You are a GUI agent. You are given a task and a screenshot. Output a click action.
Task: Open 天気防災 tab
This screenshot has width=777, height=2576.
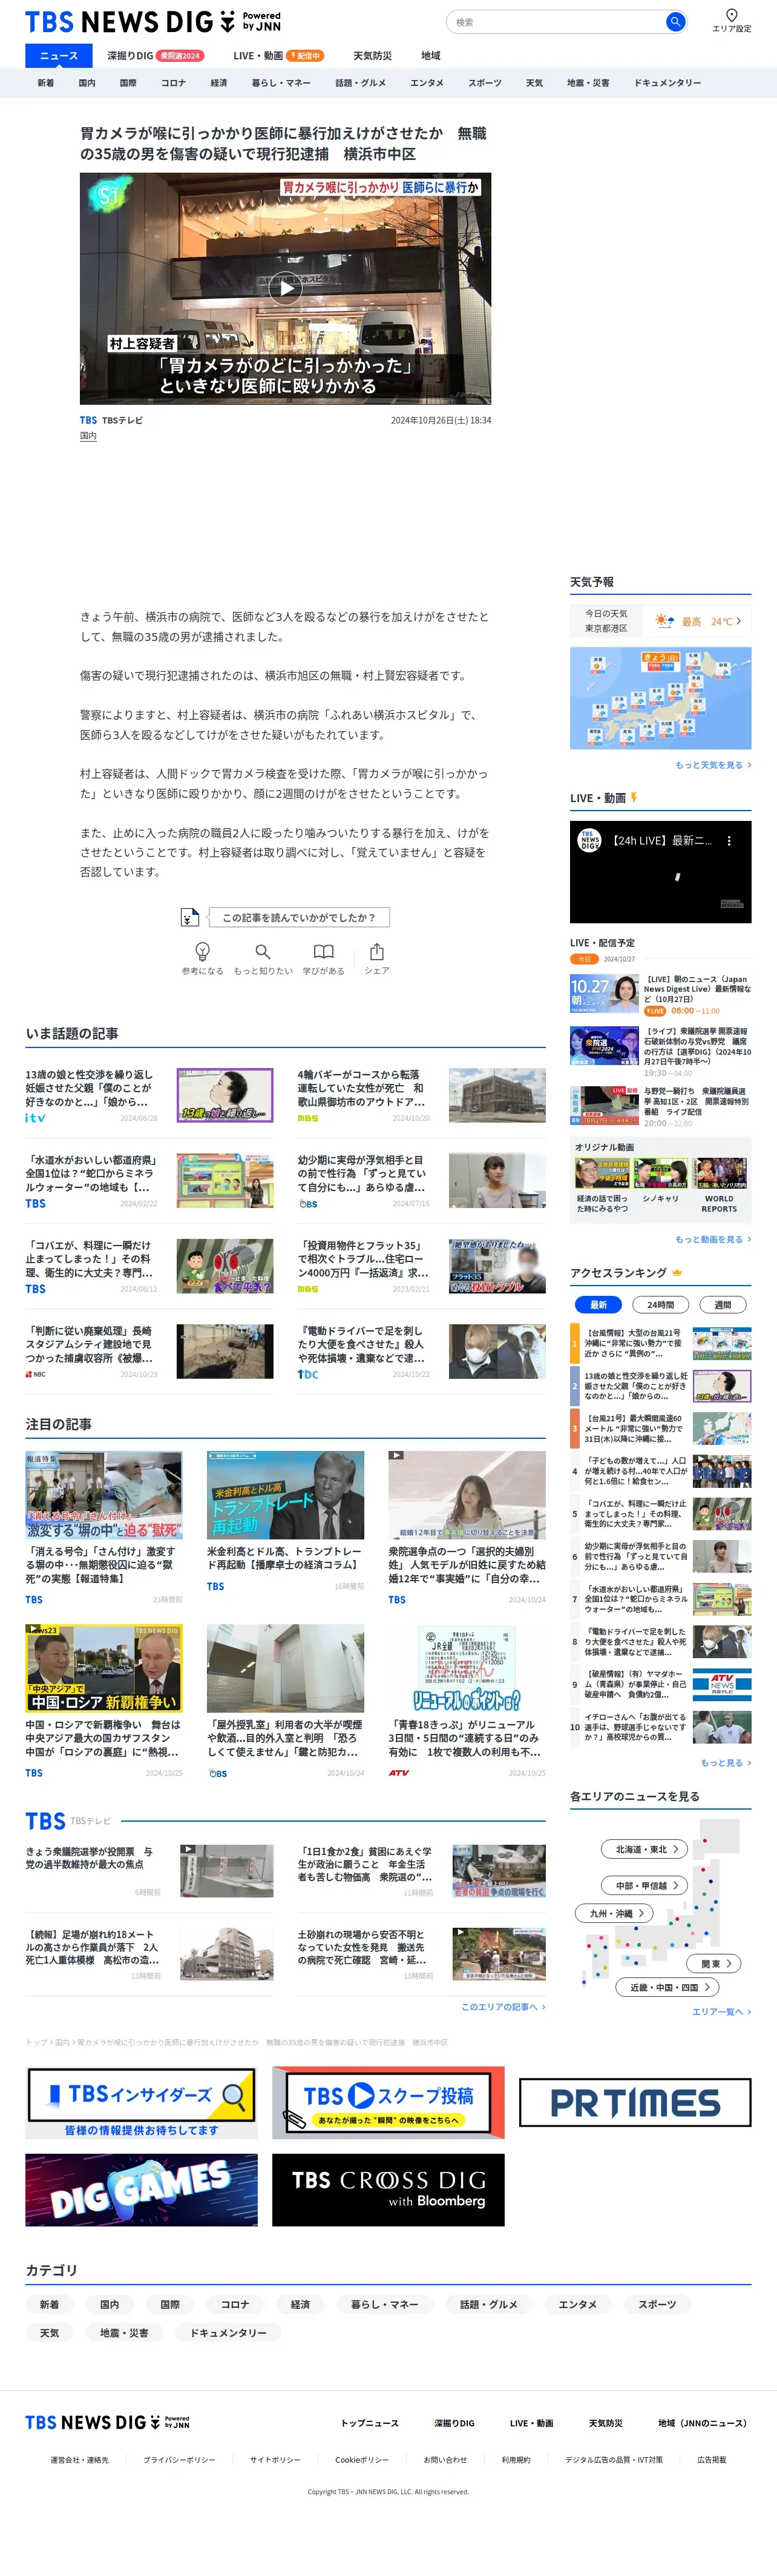[373, 56]
